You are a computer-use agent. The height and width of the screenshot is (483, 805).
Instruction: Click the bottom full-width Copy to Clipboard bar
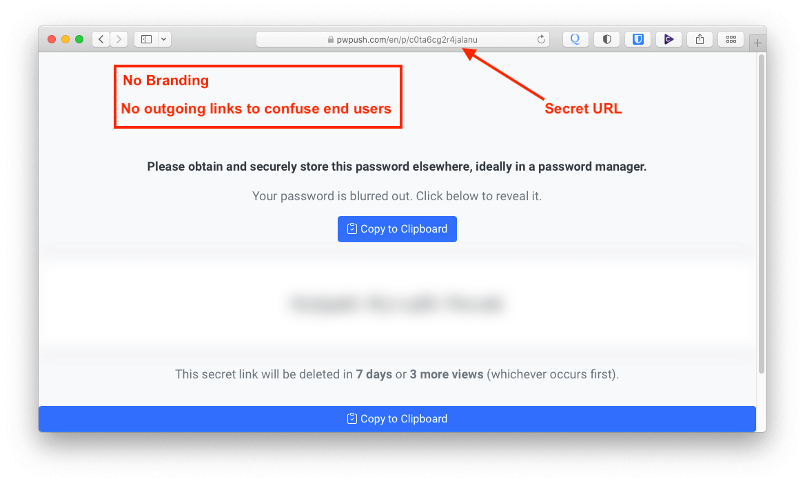pyautogui.click(x=397, y=418)
